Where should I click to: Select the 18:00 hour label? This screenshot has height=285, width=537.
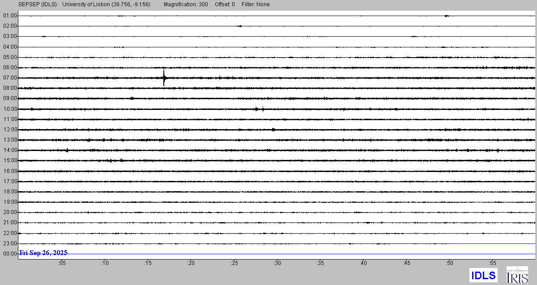click(x=10, y=192)
